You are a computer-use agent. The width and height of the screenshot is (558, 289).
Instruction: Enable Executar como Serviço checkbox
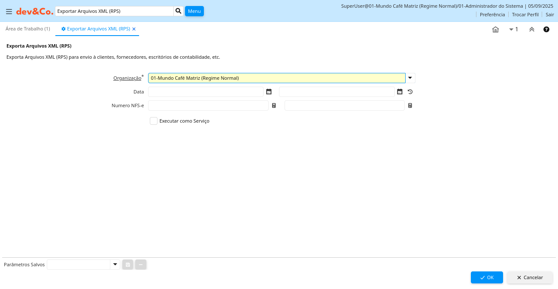click(154, 121)
